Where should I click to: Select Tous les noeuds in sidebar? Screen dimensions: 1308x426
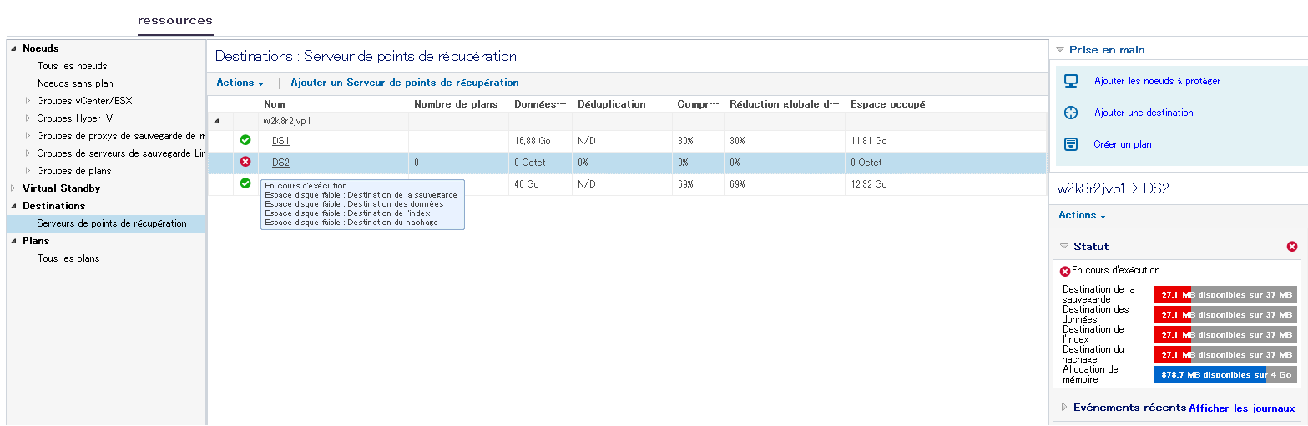tap(72, 66)
